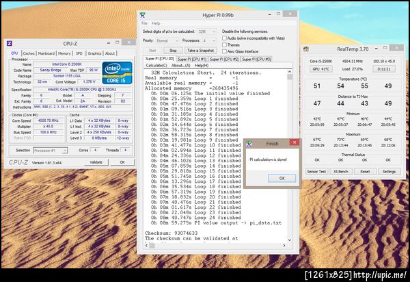This screenshot has height=282, width=410.
Task: Click the 4504.31 MHz readout in RealTemp
Action: 352,62
